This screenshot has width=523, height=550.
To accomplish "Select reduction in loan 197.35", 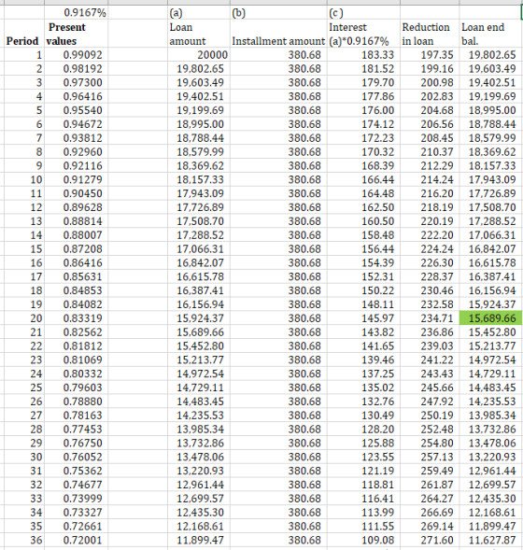I will [437, 55].
